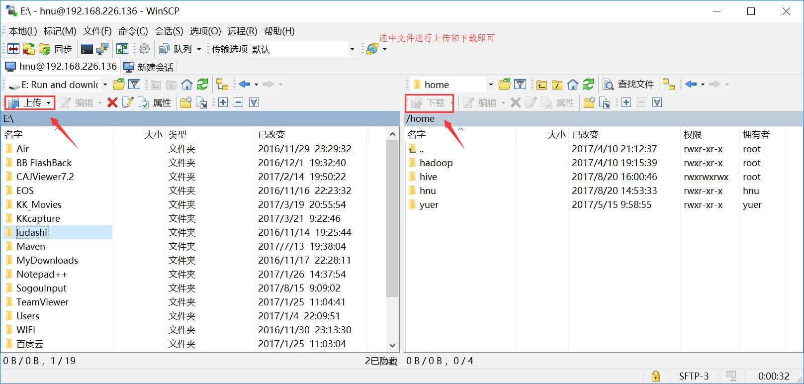804x384 pixels.
Task: Open local 属性 properties button
Action: point(155,102)
